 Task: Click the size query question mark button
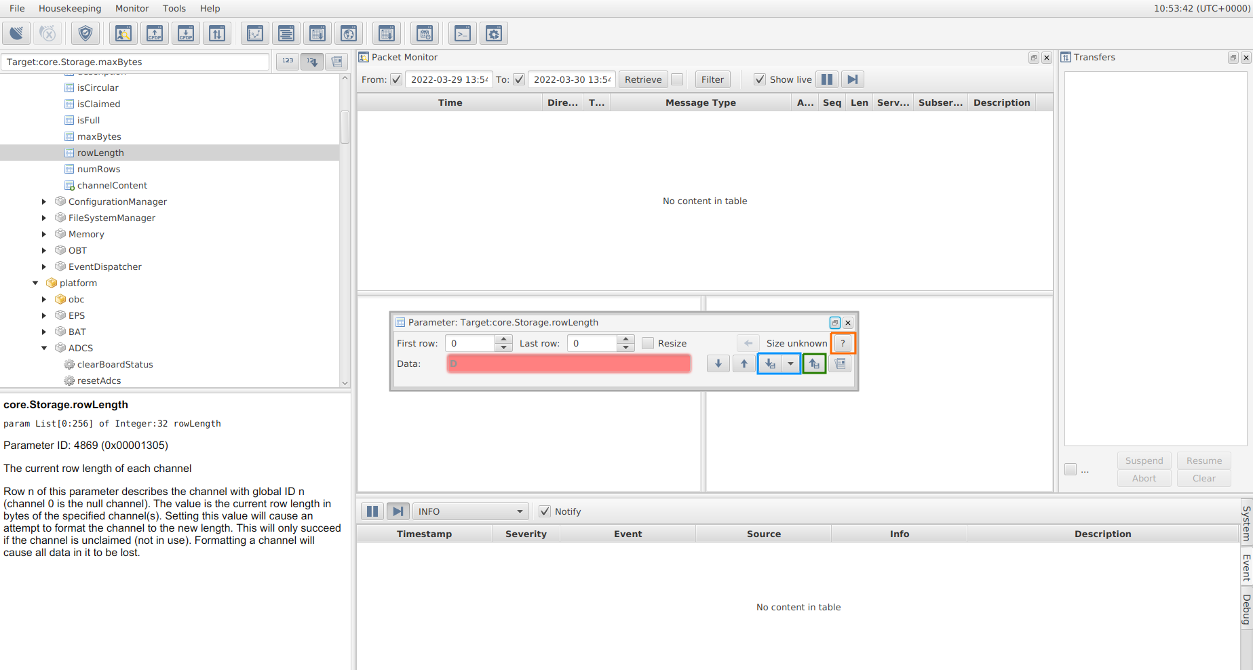click(843, 343)
